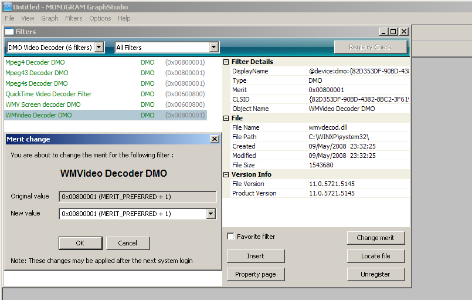
Task: Select Mpeg4s Decoder DMO filter
Action: click(x=106, y=83)
